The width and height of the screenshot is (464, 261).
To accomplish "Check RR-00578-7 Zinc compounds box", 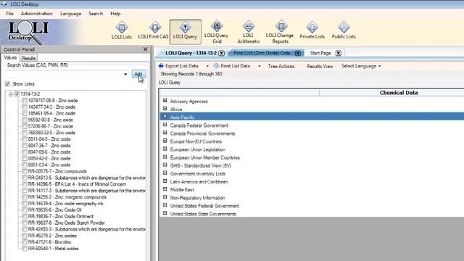I will (x=25, y=171).
